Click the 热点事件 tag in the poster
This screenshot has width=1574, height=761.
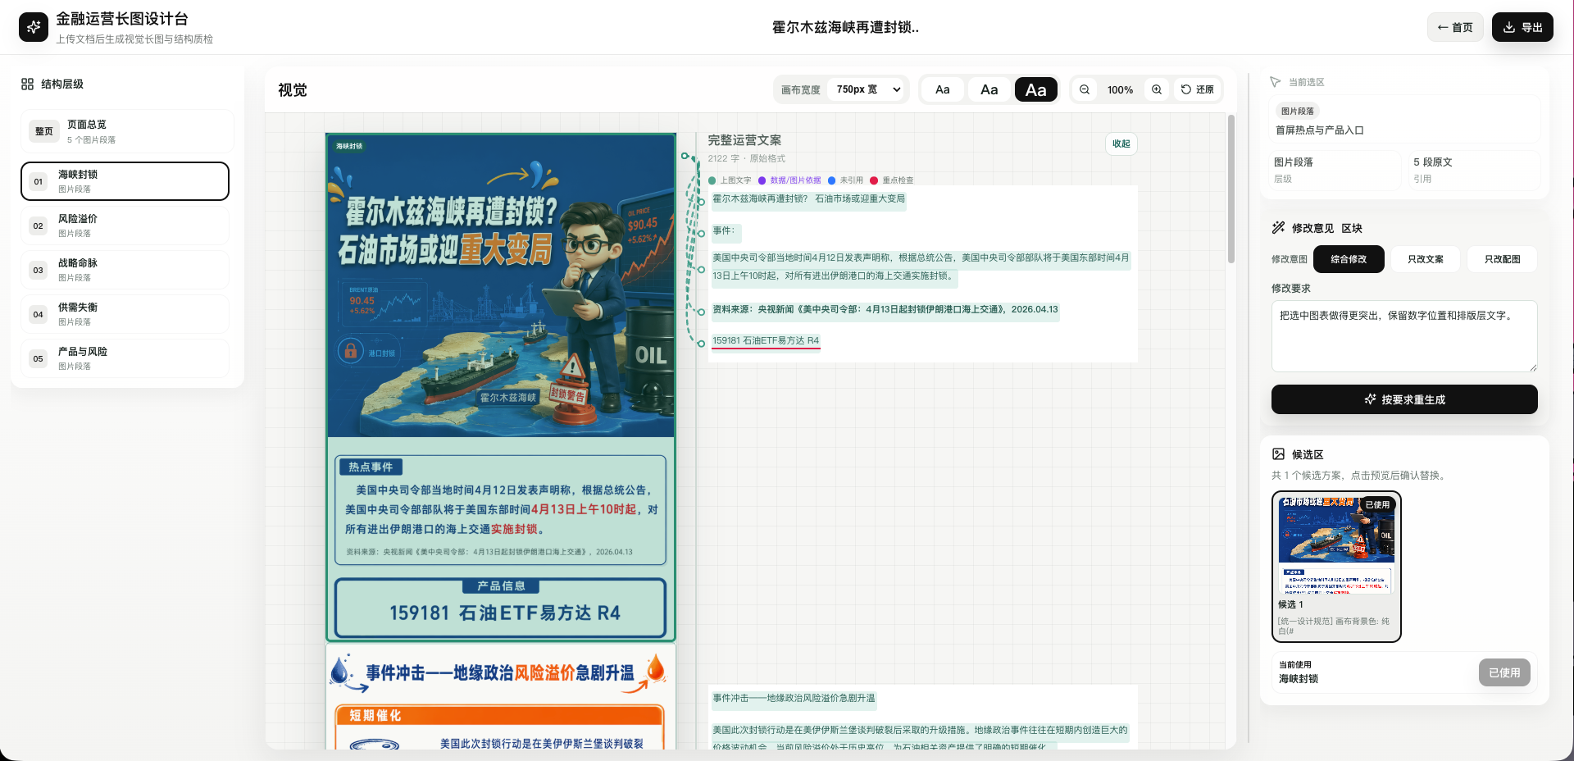pos(370,467)
